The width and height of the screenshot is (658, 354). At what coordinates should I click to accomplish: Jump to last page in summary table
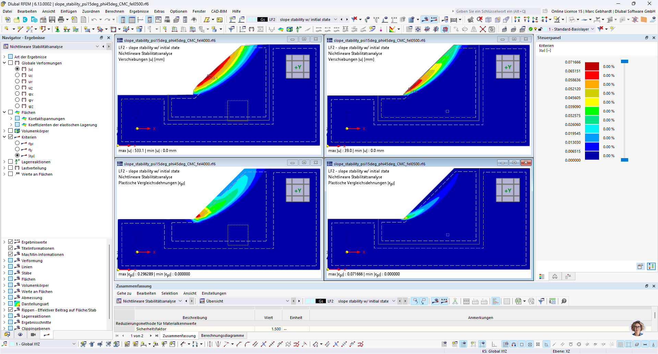pos(157,336)
